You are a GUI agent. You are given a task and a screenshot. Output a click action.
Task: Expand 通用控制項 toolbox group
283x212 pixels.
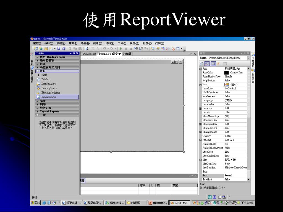[38, 60]
